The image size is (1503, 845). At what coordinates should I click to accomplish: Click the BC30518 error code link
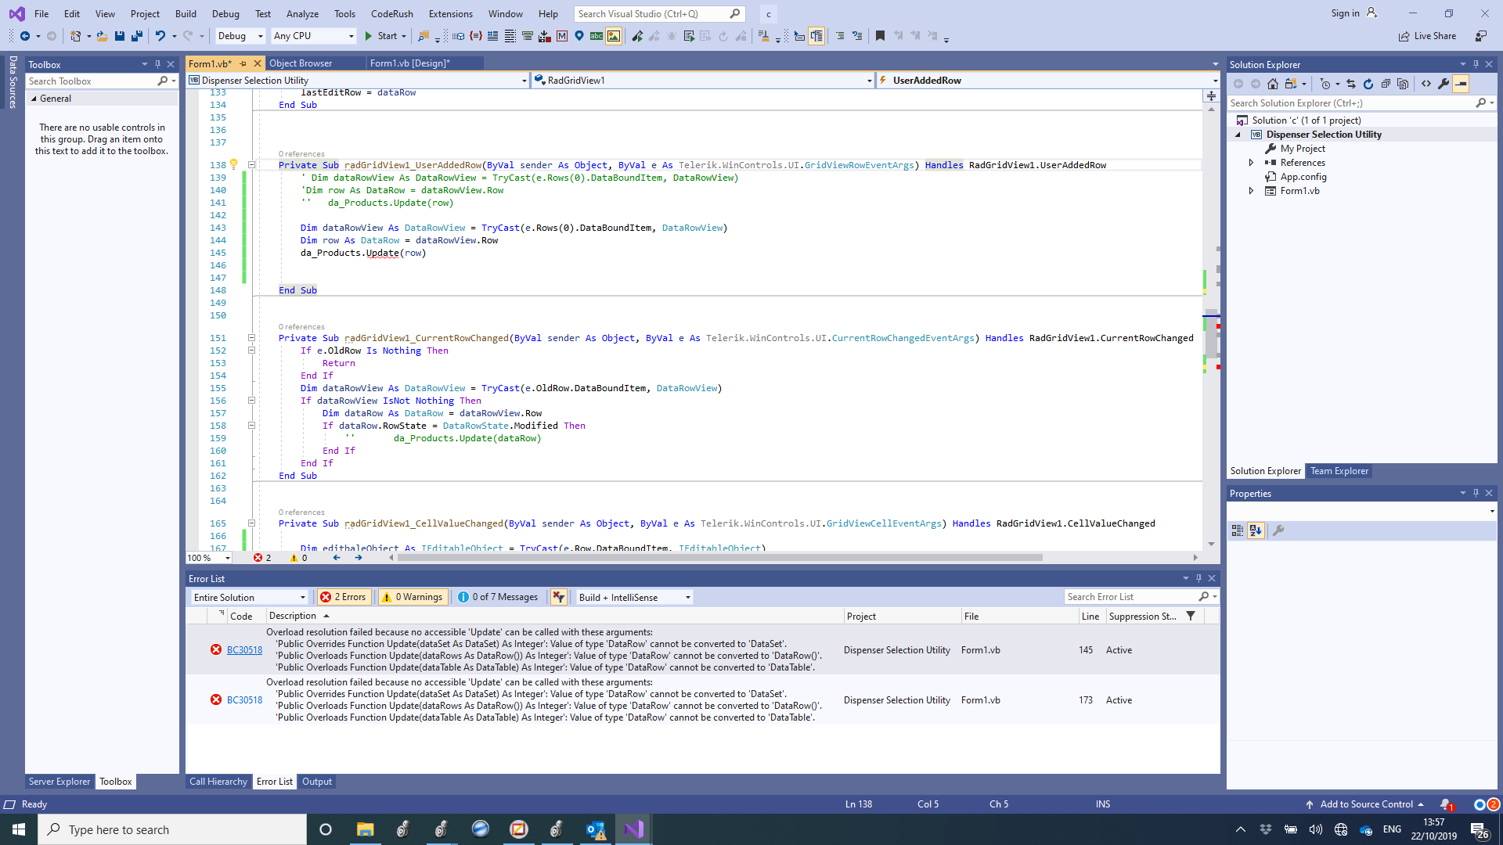pos(244,650)
